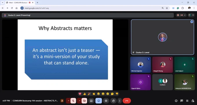Screen dimensions: 197x105
Task: Open the people list showing 13 participants
Action: coord(191,15)
